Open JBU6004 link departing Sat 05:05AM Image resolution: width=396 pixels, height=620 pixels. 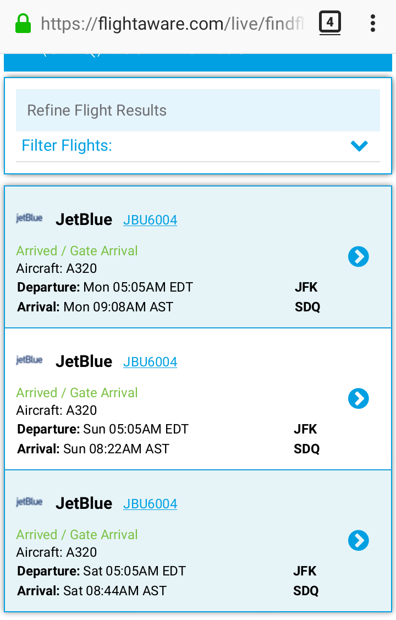tap(150, 504)
